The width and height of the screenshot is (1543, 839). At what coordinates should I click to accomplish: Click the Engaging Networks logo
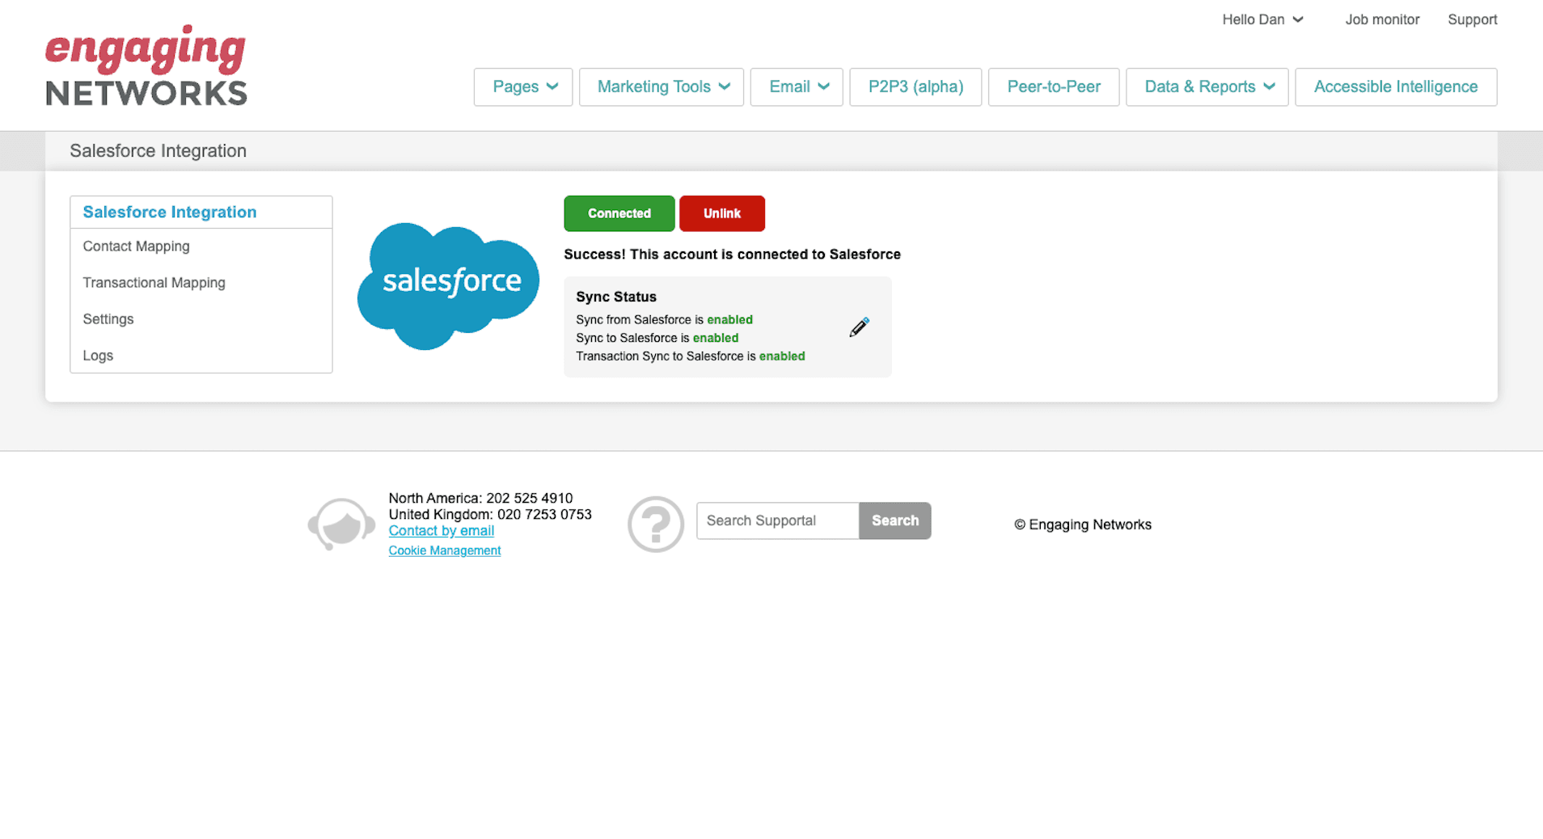point(146,65)
